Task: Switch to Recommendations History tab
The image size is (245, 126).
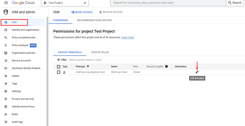Action: pyautogui.click(x=94, y=20)
